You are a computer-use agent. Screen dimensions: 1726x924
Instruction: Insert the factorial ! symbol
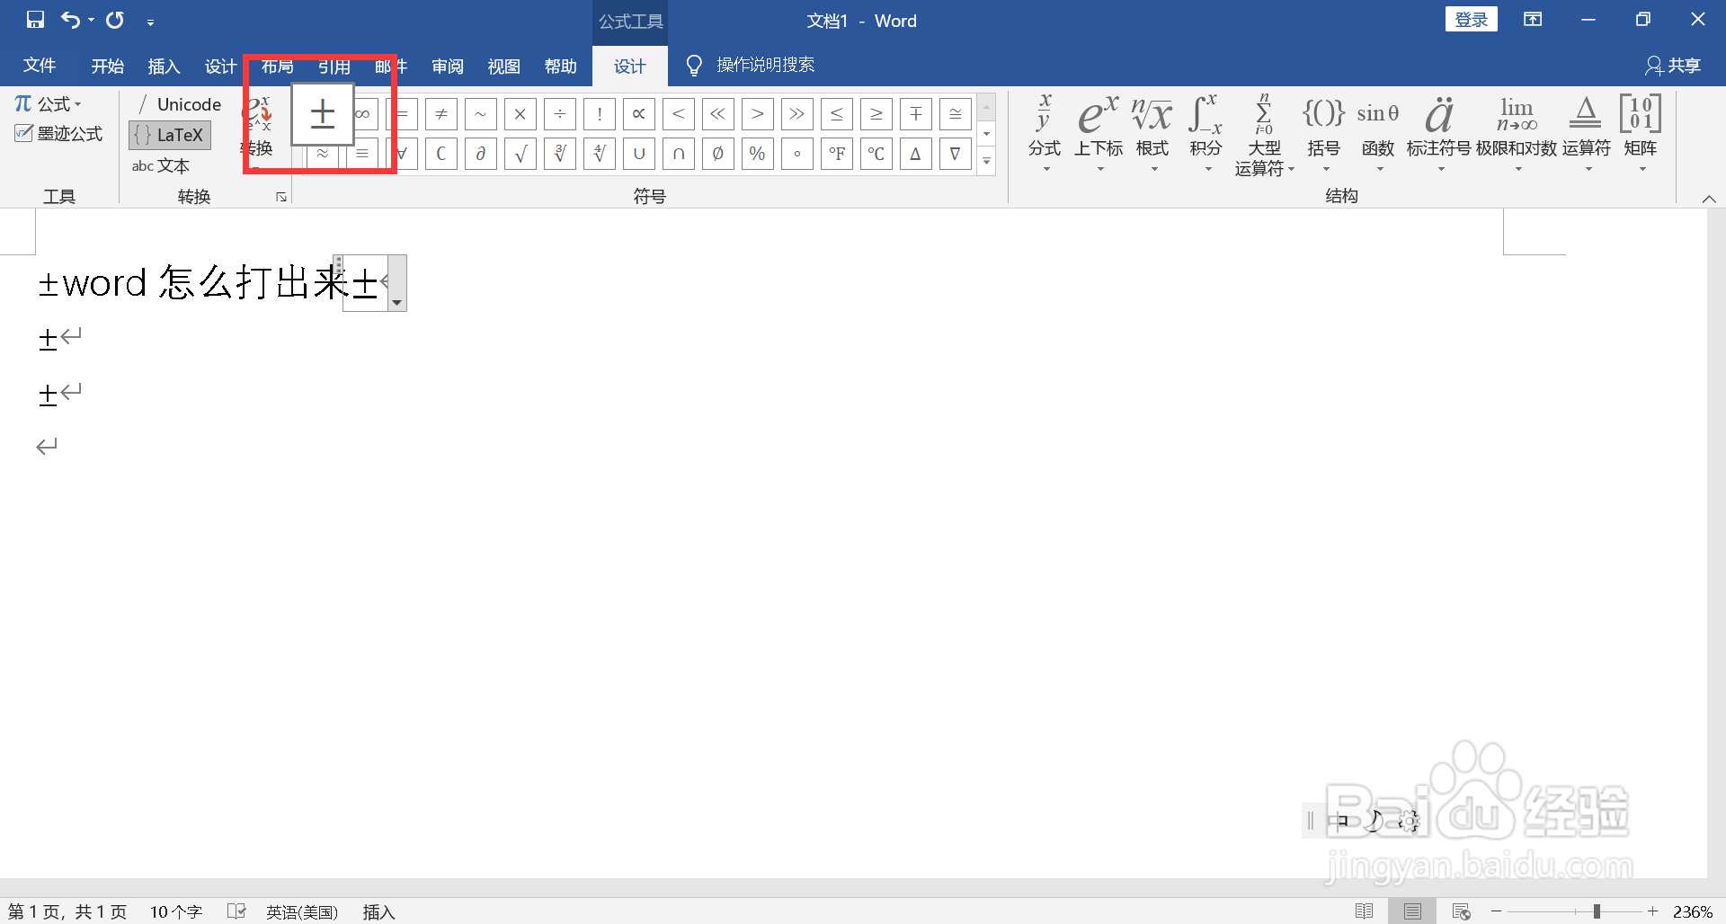600,114
